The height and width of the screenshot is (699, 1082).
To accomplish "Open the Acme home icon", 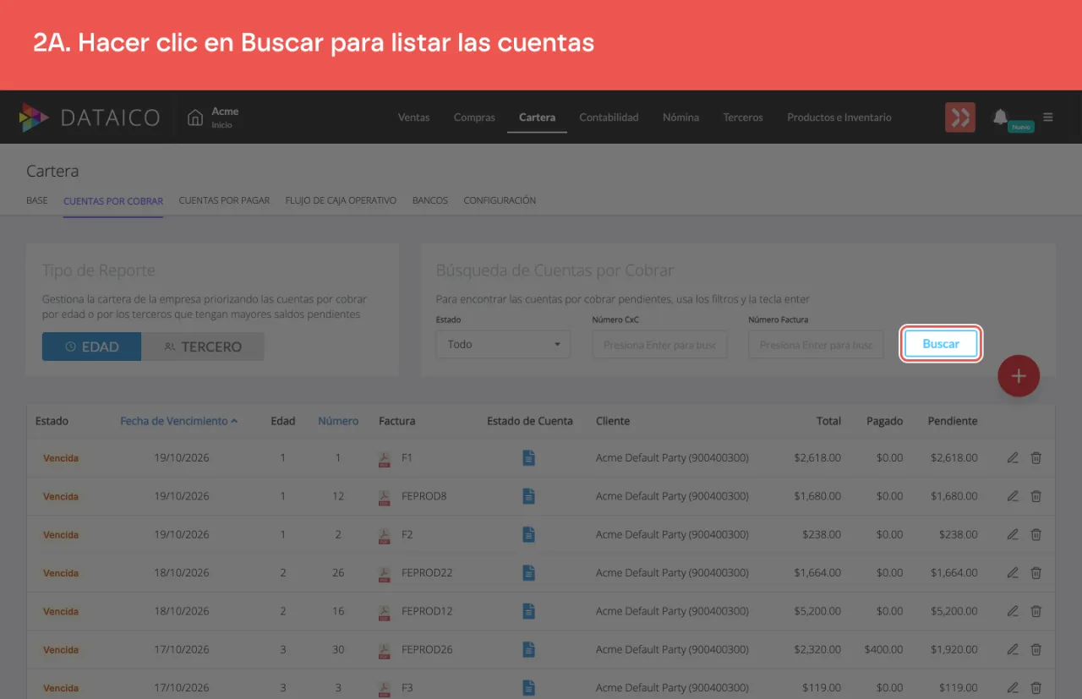I will (195, 117).
